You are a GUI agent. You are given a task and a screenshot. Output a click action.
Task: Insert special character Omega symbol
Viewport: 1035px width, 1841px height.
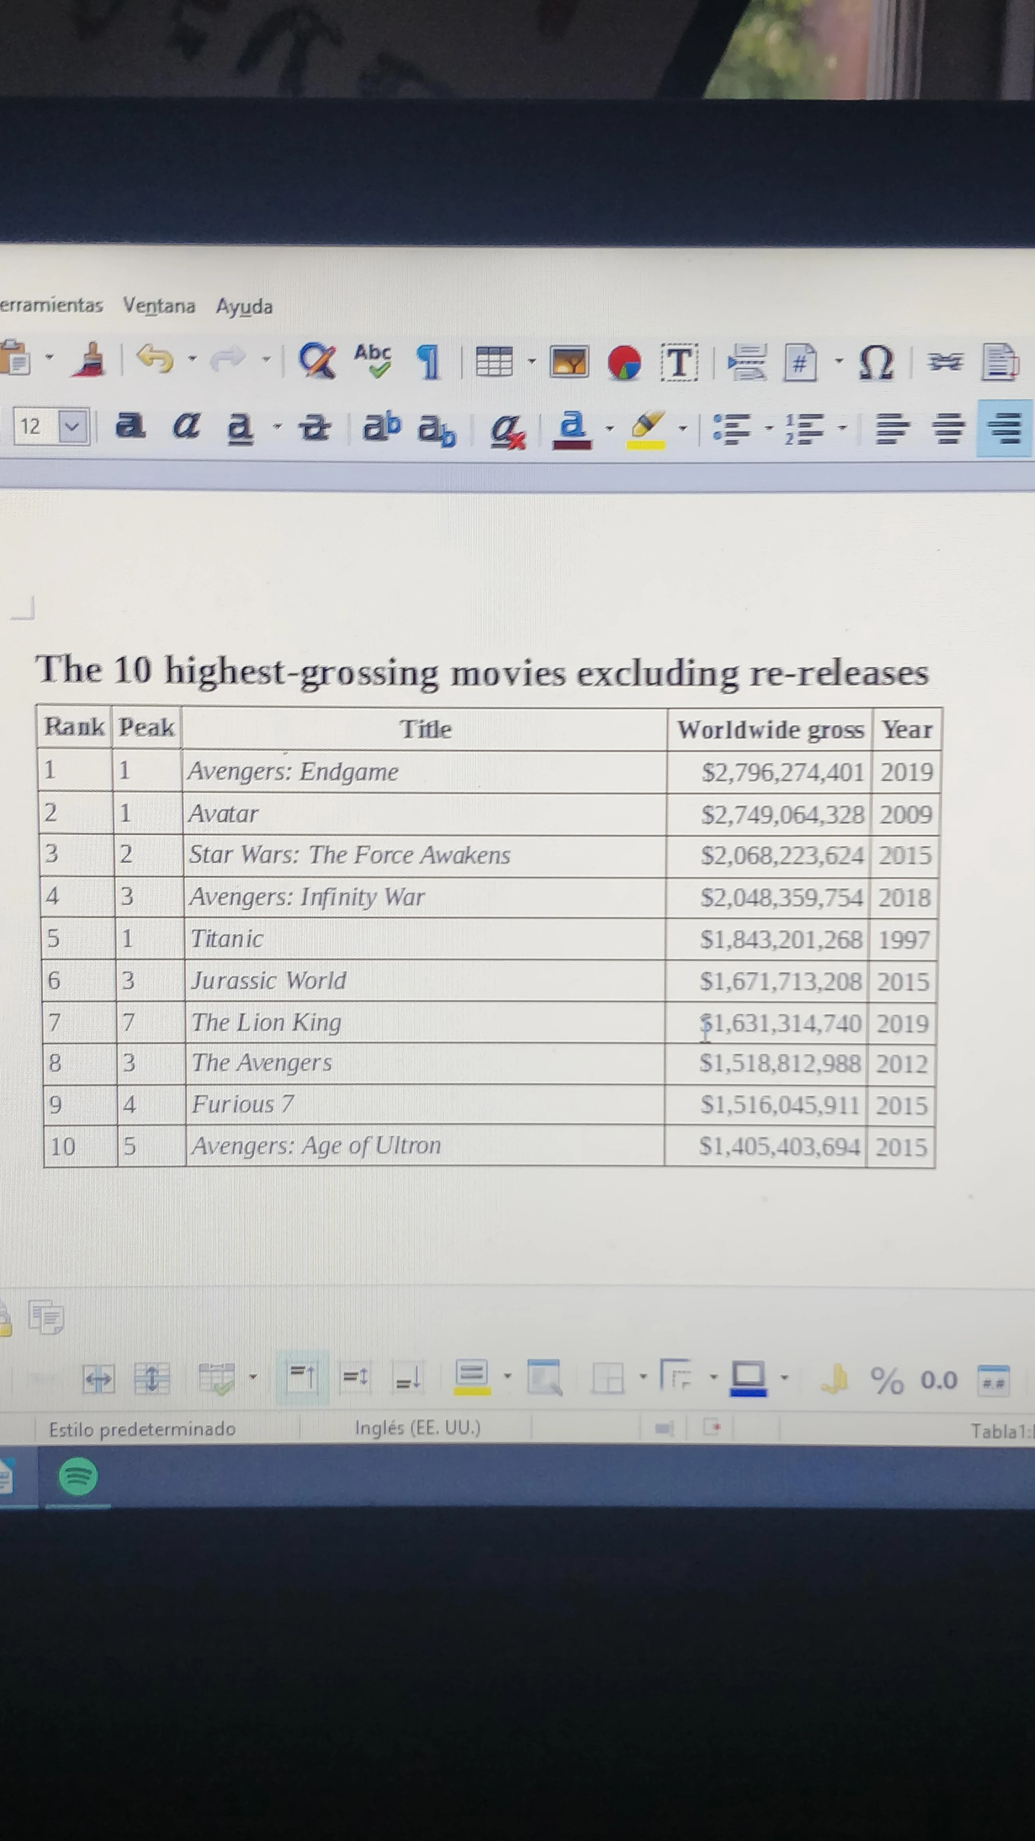(x=876, y=363)
